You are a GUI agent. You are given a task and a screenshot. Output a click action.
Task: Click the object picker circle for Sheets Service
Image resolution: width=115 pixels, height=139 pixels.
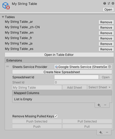110,67
